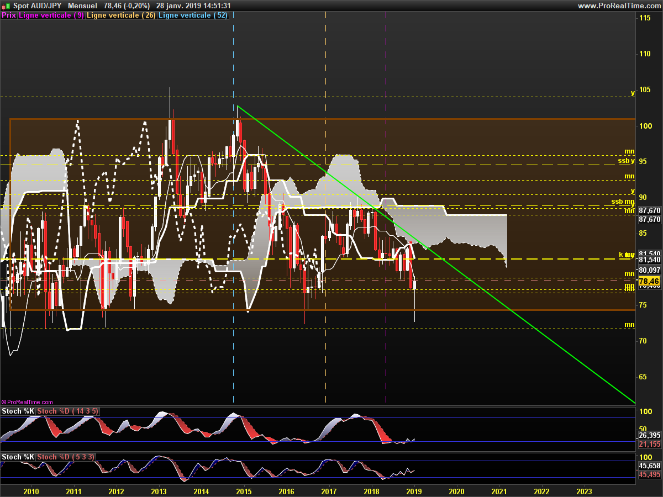Click the 2023 label on the time axis
This screenshot has height=497, width=663.
click(584, 491)
